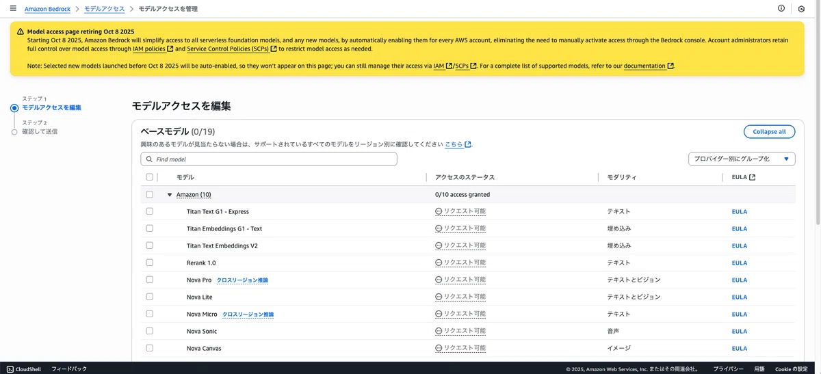The height and width of the screenshot is (374, 821).
Task: Click the external link icon beside EULA header
Action: click(x=753, y=177)
